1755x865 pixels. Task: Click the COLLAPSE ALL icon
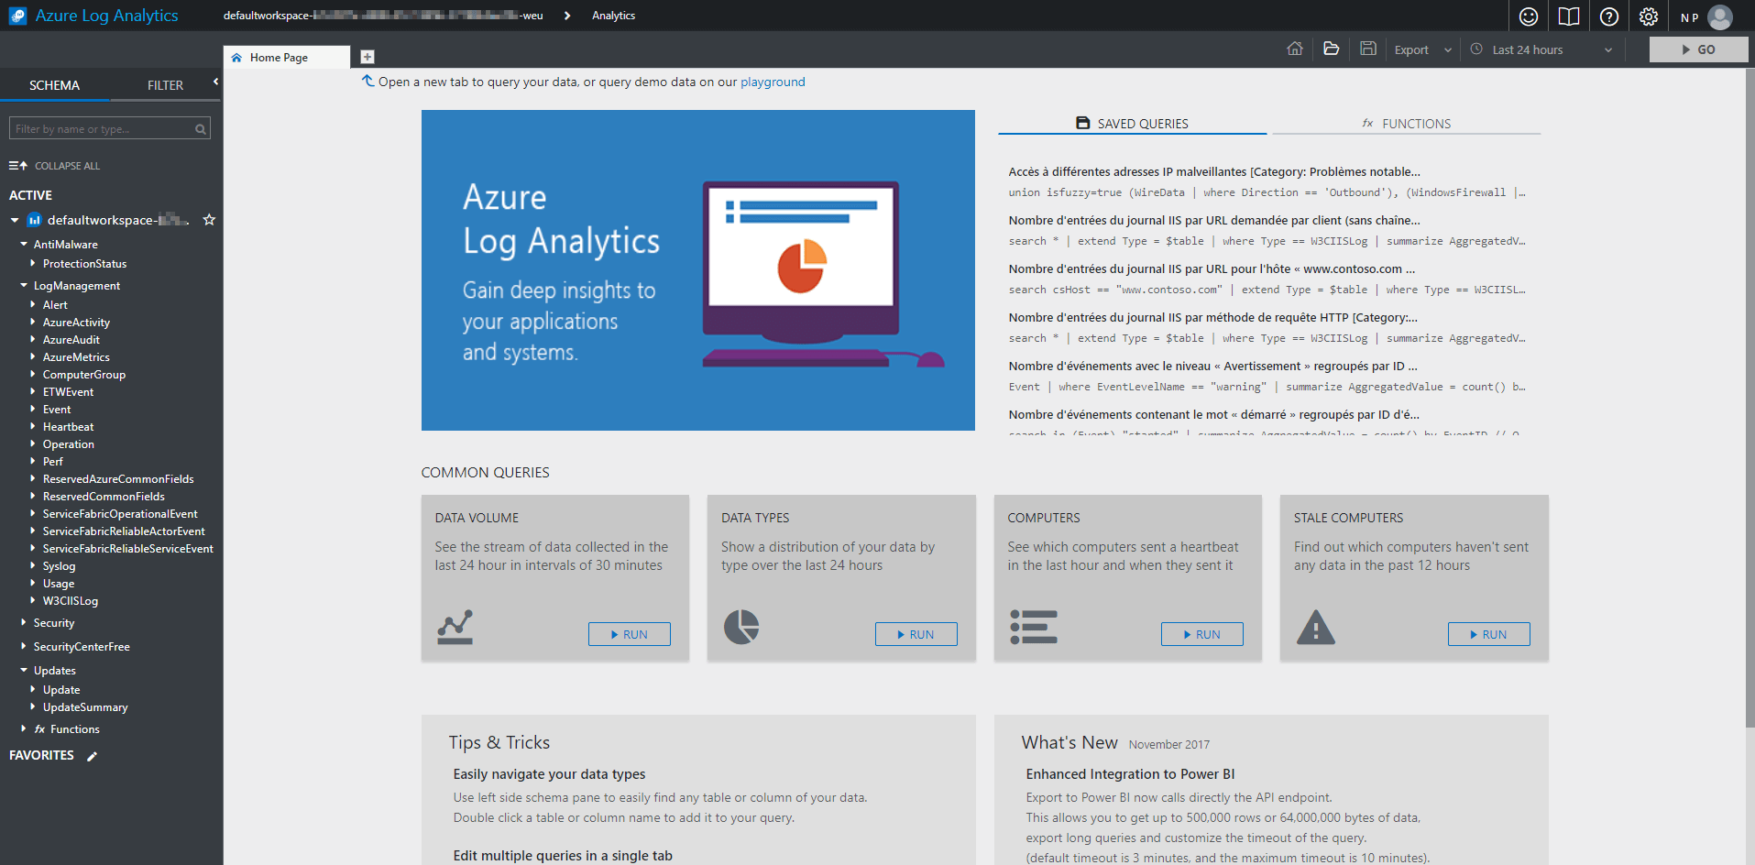18,166
